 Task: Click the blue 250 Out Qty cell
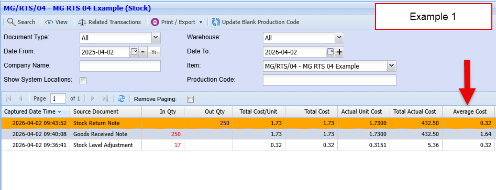[208, 123]
